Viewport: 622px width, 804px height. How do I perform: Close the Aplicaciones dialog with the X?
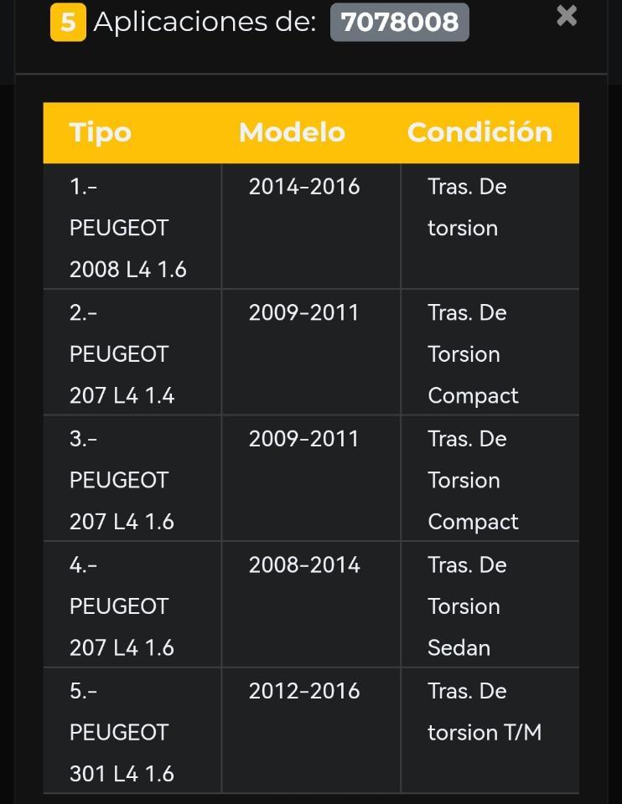(x=567, y=16)
